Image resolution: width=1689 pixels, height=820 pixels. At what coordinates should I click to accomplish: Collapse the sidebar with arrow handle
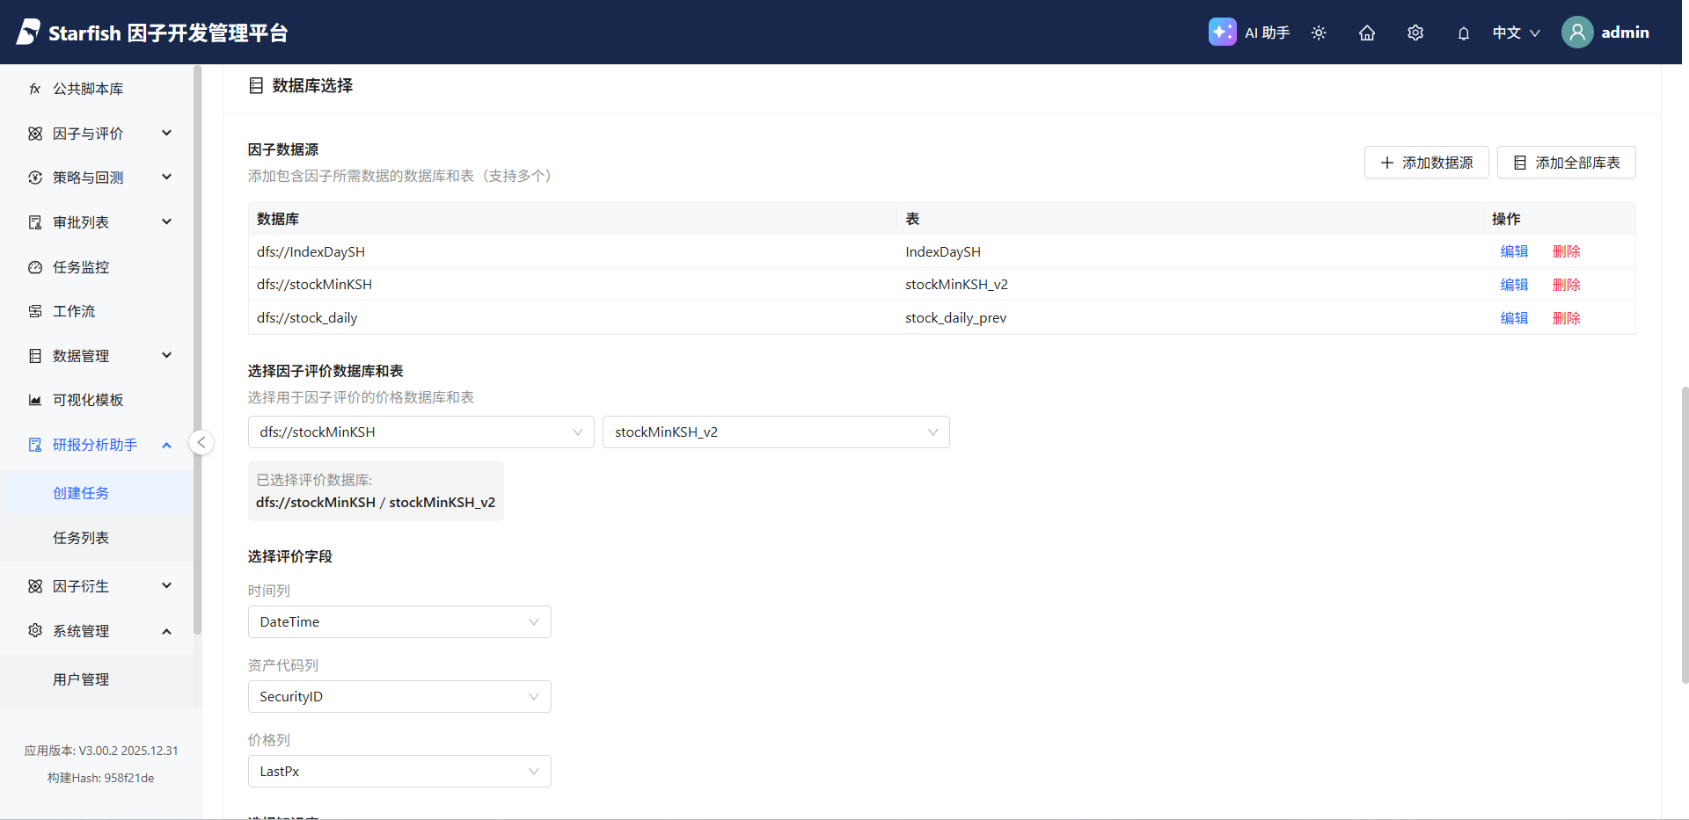coord(201,442)
